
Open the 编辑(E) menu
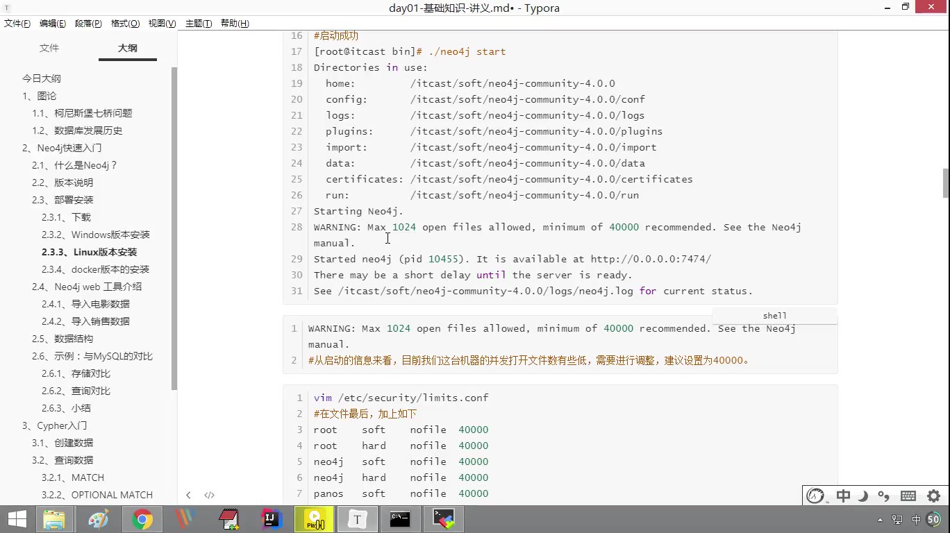click(x=53, y=23)
